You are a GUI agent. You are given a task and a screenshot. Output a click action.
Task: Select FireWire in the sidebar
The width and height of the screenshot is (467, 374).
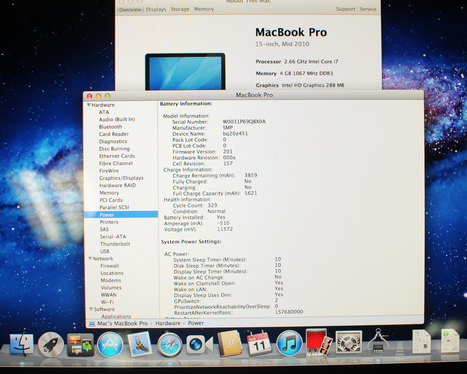(x=109, y=171)
